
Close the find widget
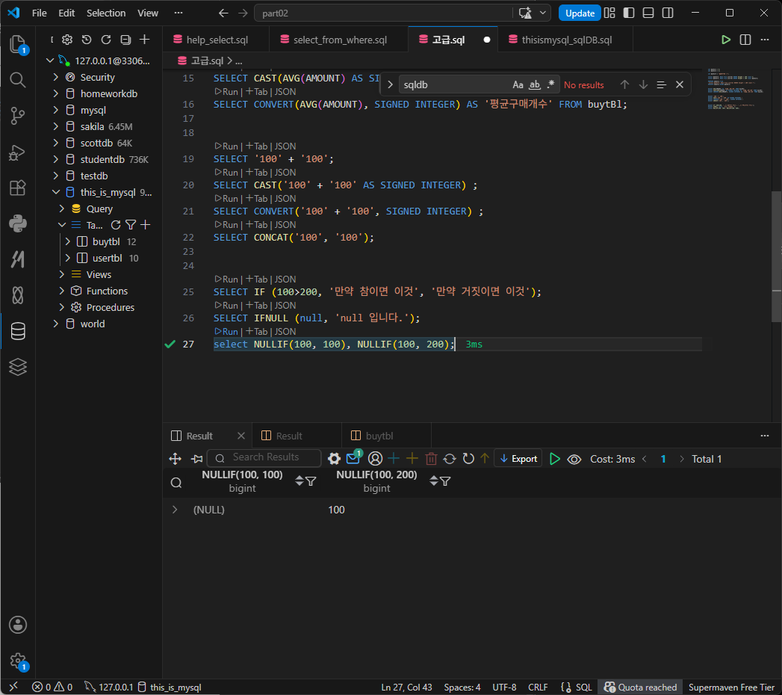(679, 84)
